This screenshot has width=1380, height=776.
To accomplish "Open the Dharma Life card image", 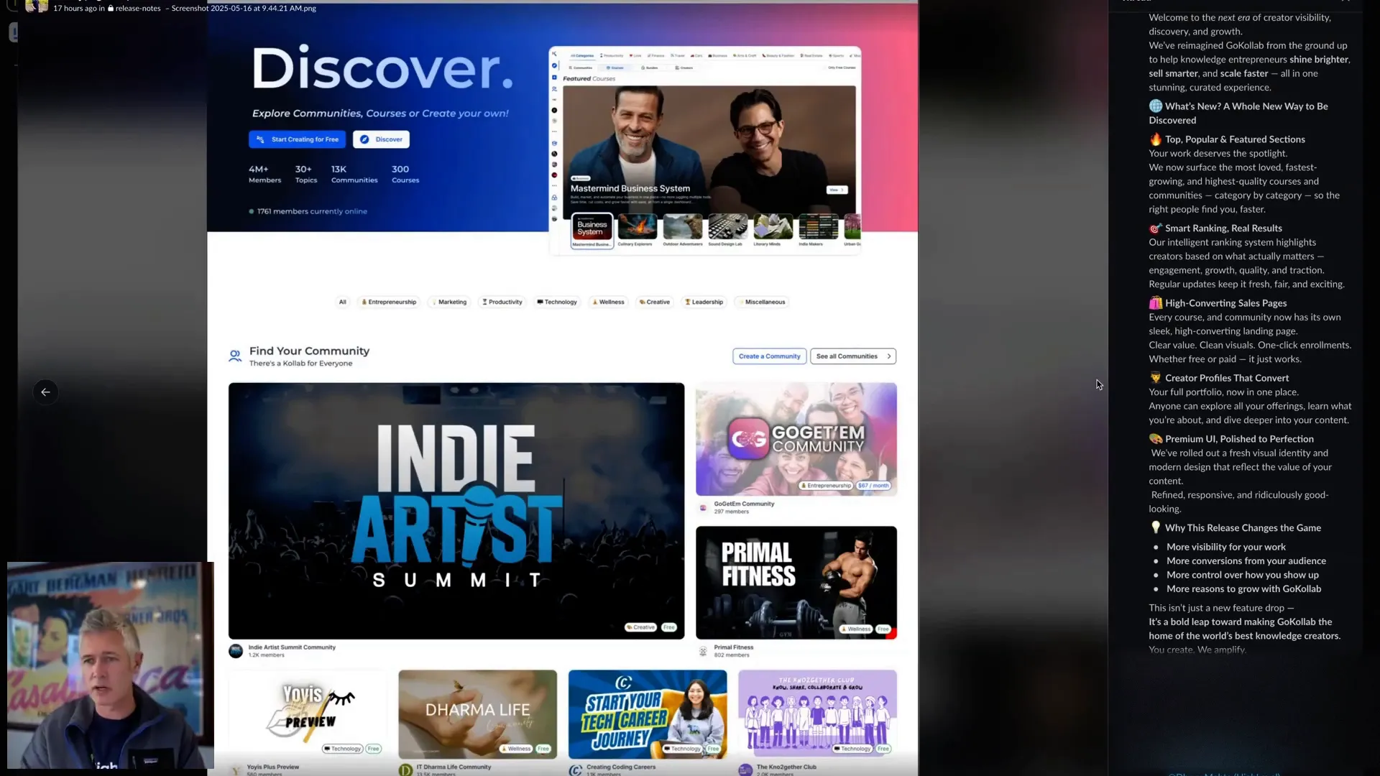I will point(478,714).
